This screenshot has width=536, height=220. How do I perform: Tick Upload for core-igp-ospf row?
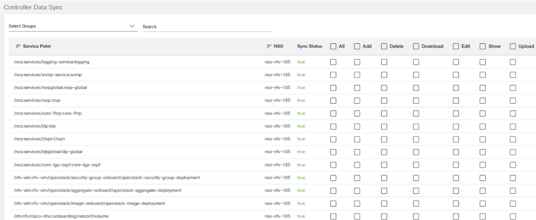coord(513,164)
